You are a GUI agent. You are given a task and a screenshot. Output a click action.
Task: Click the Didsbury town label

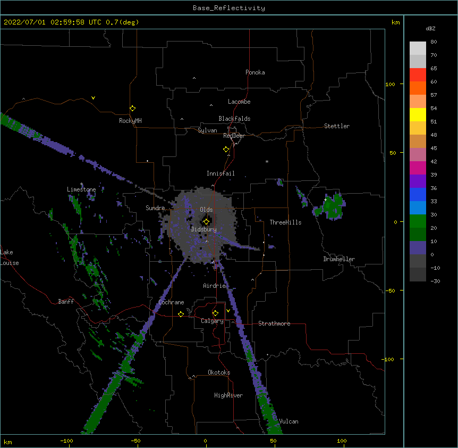(x=204, y=229)
